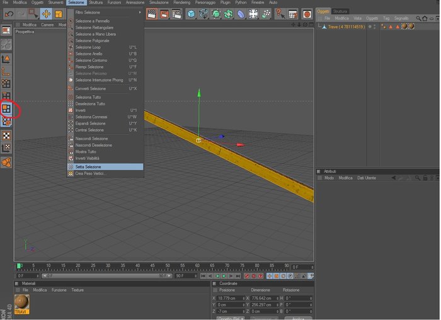Viewport: 441px width, 320px height.
Task: Click the search magnifier in object manager
Action: [x=419, y=18]
